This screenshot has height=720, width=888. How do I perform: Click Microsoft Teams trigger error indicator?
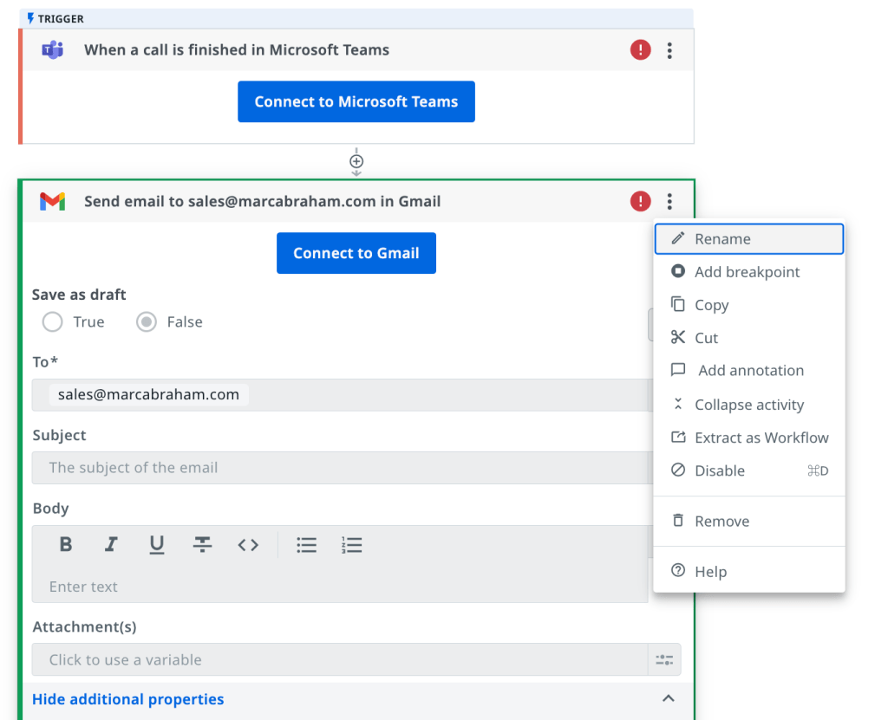coord(640,50)
